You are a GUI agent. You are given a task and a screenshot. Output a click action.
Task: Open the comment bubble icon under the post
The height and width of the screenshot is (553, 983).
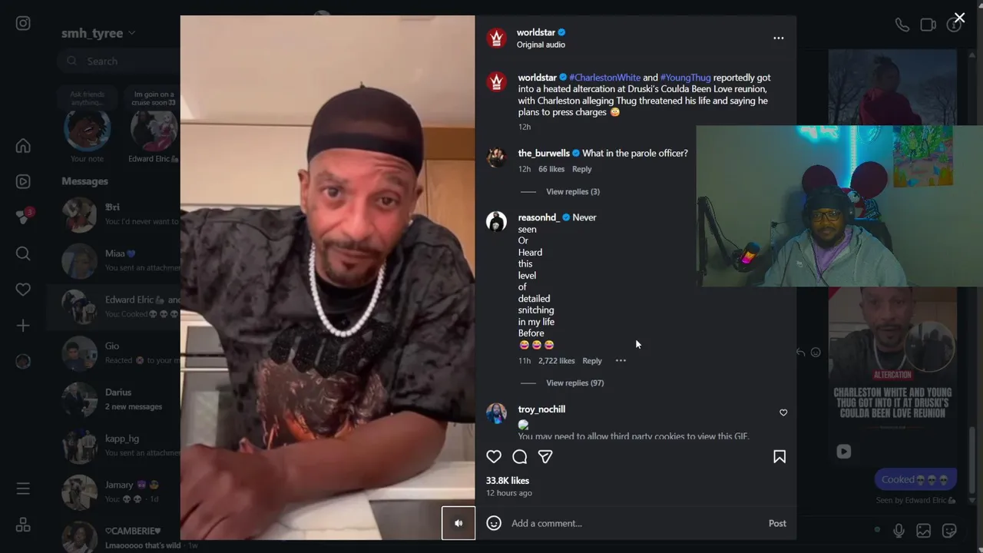(520, 457)
